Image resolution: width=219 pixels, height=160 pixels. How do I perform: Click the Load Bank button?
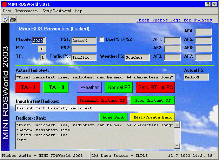coord(113,117)
